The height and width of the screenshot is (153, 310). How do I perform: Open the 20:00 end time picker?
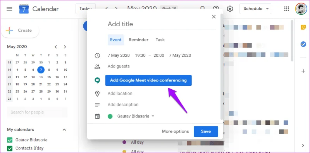tap(159, 56)
